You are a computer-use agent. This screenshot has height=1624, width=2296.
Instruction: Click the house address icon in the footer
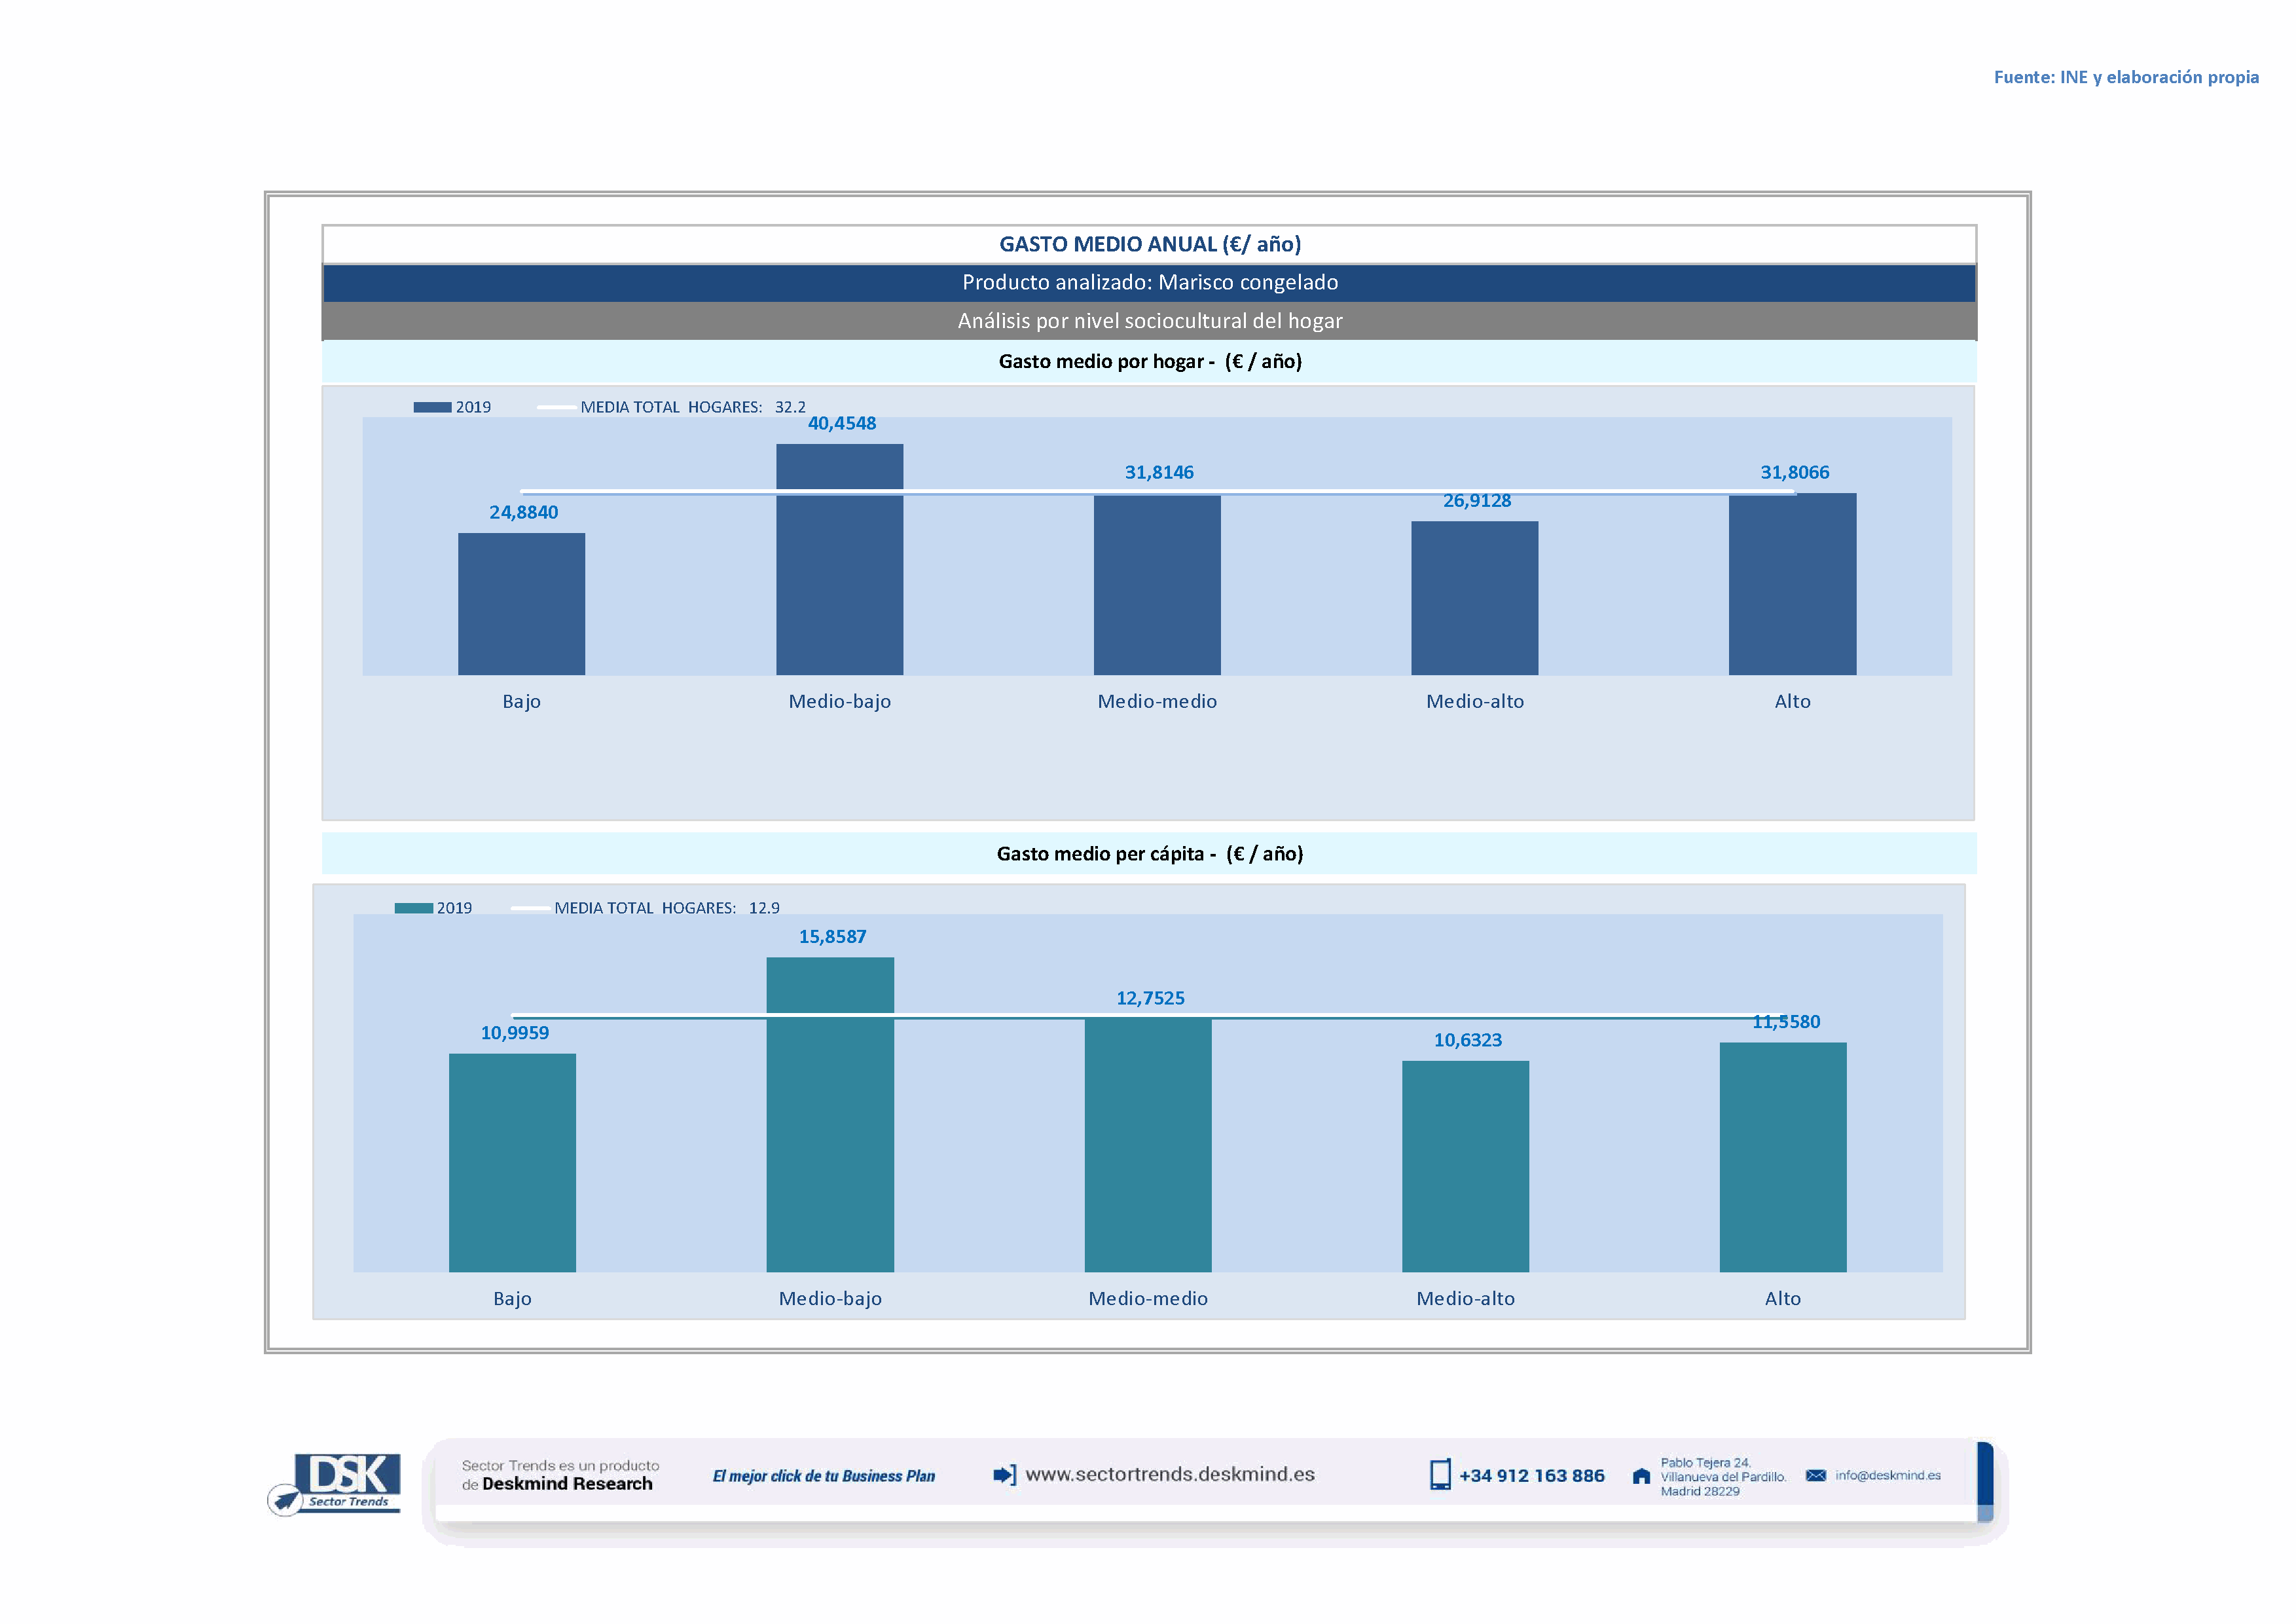1641,1476
